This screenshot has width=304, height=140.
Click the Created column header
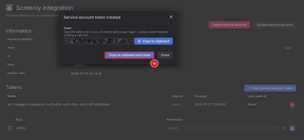(200, 96)
